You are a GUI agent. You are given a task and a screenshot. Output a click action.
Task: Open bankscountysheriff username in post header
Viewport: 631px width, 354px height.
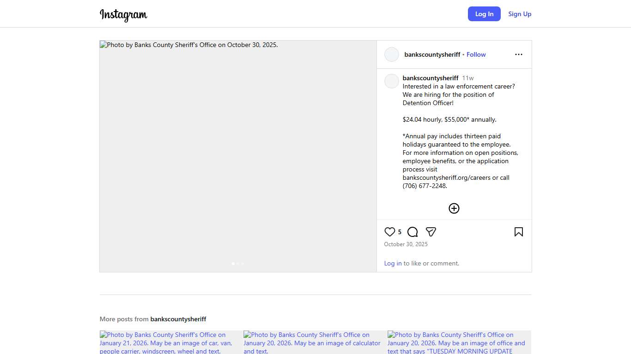(x=432, y=54)
